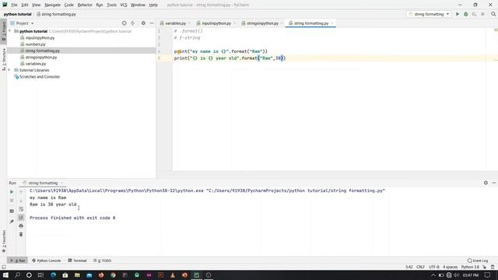The image size is (498, 280).
Task: Click the soft-wrap icon in Run panel
Action: coord(21,209)
